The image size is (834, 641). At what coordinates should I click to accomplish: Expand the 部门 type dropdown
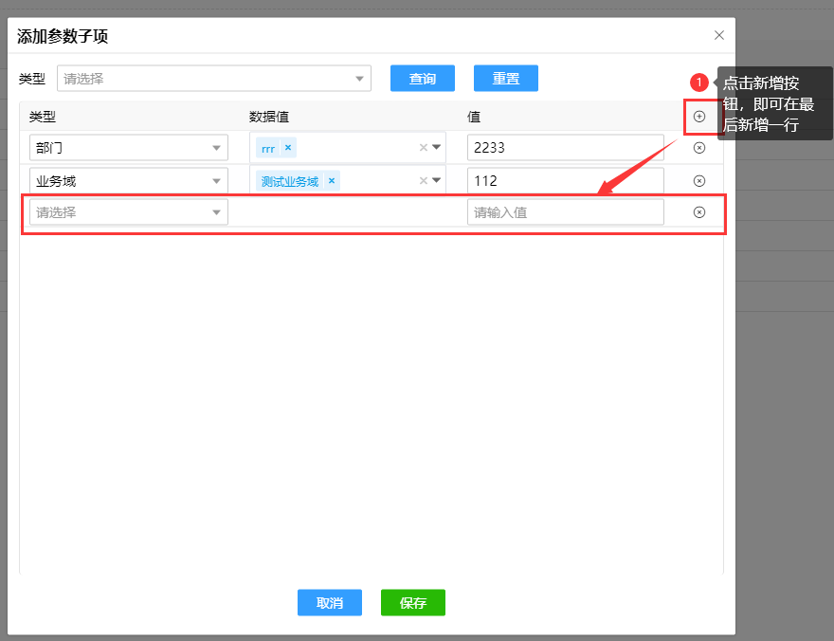click(129, 148)
